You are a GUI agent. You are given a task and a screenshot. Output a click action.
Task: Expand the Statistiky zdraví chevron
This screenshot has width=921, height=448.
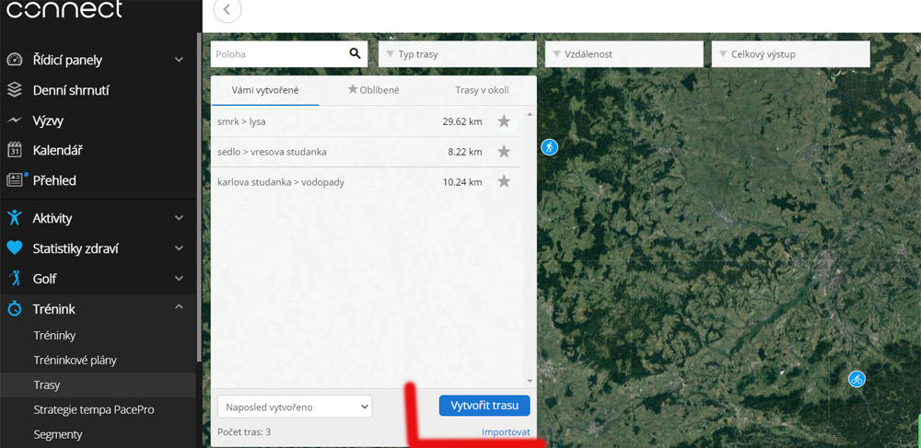click(x=180, y=248)
